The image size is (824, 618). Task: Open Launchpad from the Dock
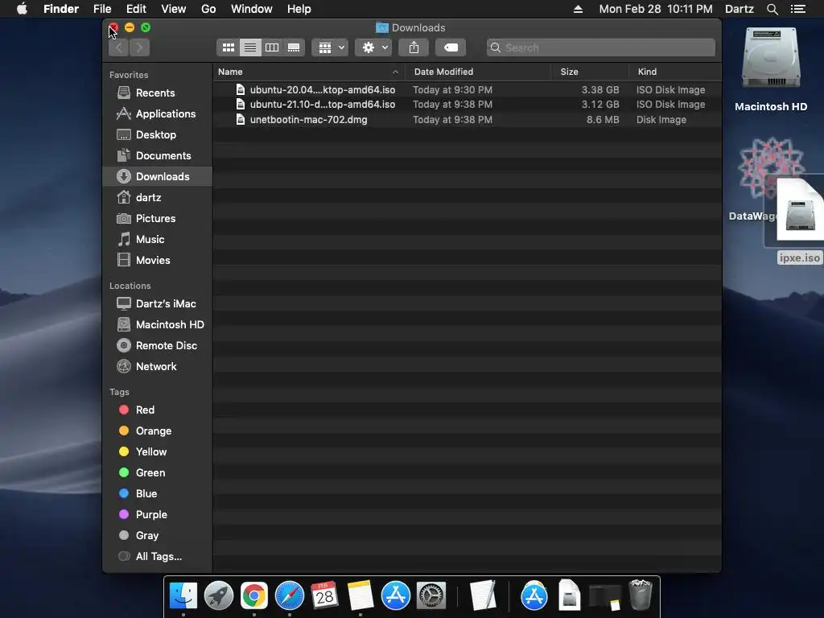(x=219, y=595)
